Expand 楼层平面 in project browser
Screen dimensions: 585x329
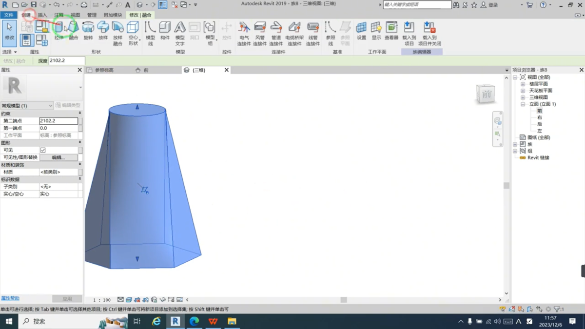[x=523, y=84]
